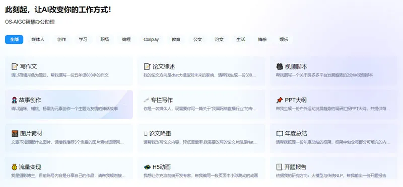The image size is (403, 187).
Task: Click the pen icon beside 专栏写作
Action: 146,100
